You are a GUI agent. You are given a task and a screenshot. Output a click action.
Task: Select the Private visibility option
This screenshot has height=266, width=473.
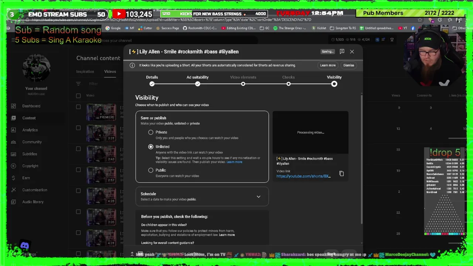coord(151,132)
